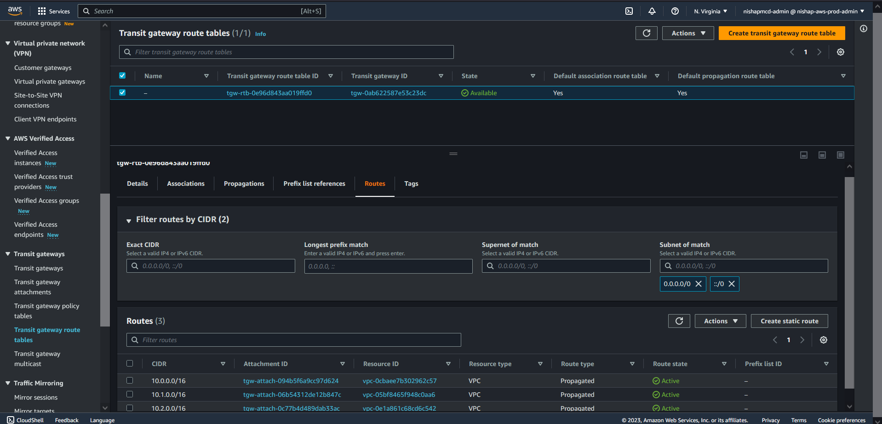
Task: Click Create transit gateway route table button
Action: (781, 33)
